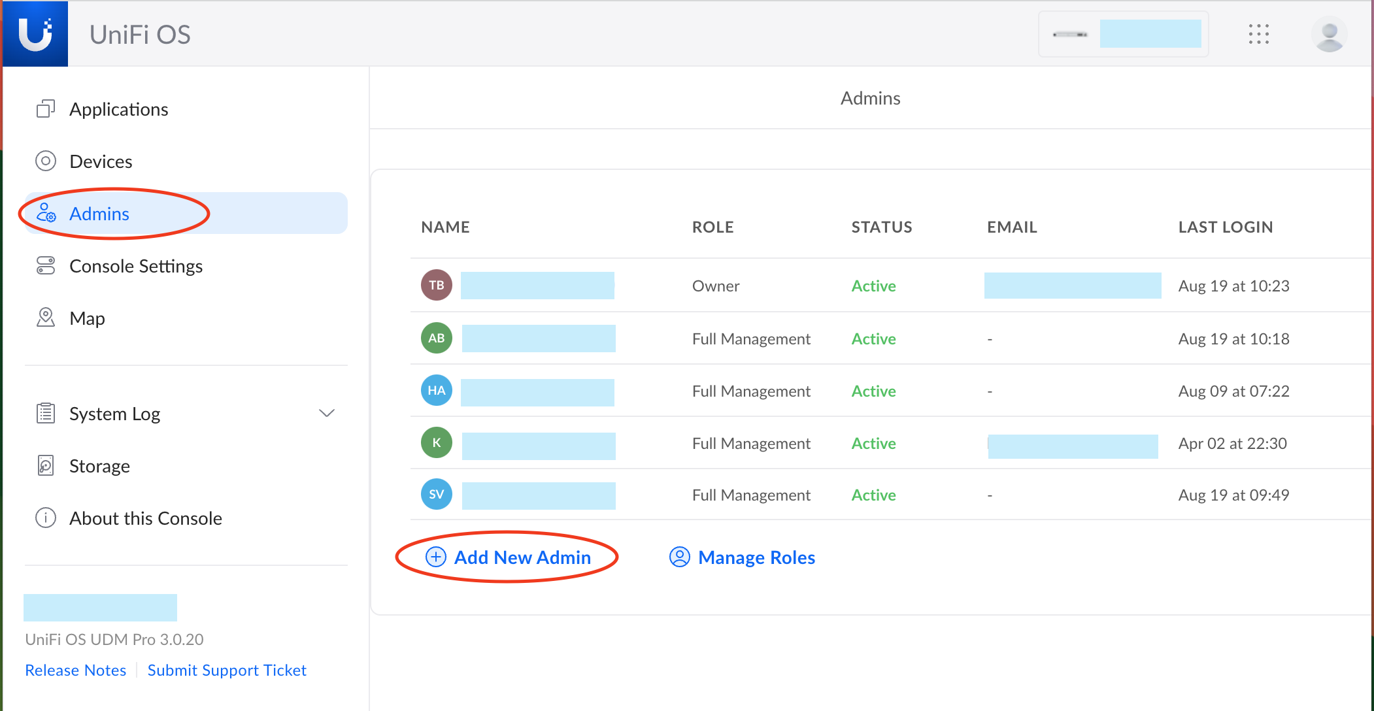Open the console device selector

1123,34
